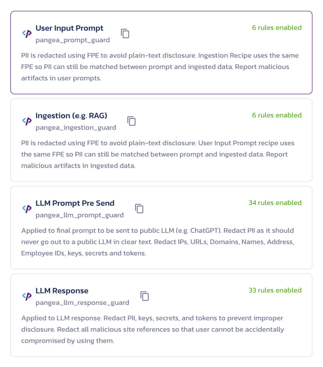
Task: View the 33 rules enabled label
Action: coord(275,290)
